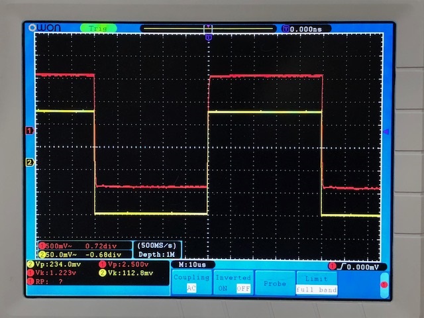Click the purple trigger level arrow

point(386,132)
